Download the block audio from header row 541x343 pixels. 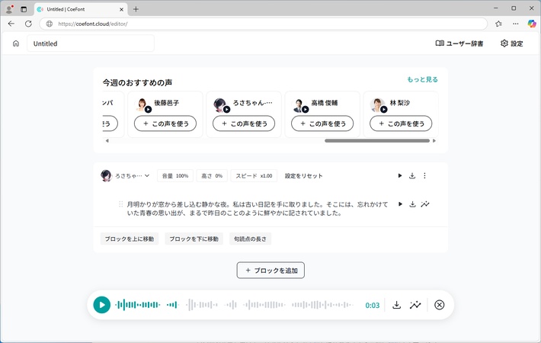412,175
